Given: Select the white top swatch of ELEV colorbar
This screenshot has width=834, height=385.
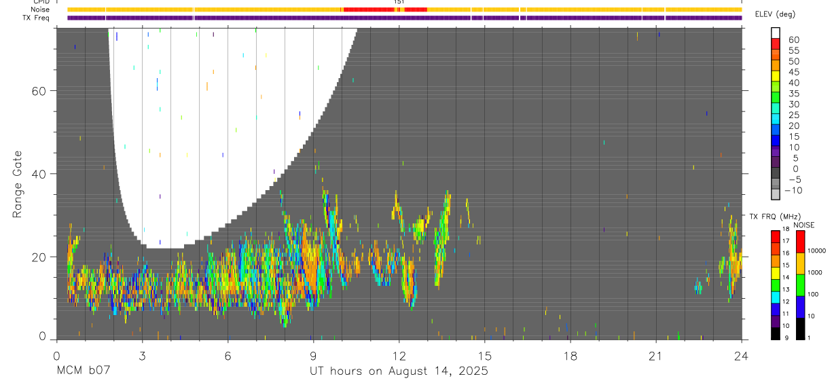Looking at the screenshot, I should (776, 32).
